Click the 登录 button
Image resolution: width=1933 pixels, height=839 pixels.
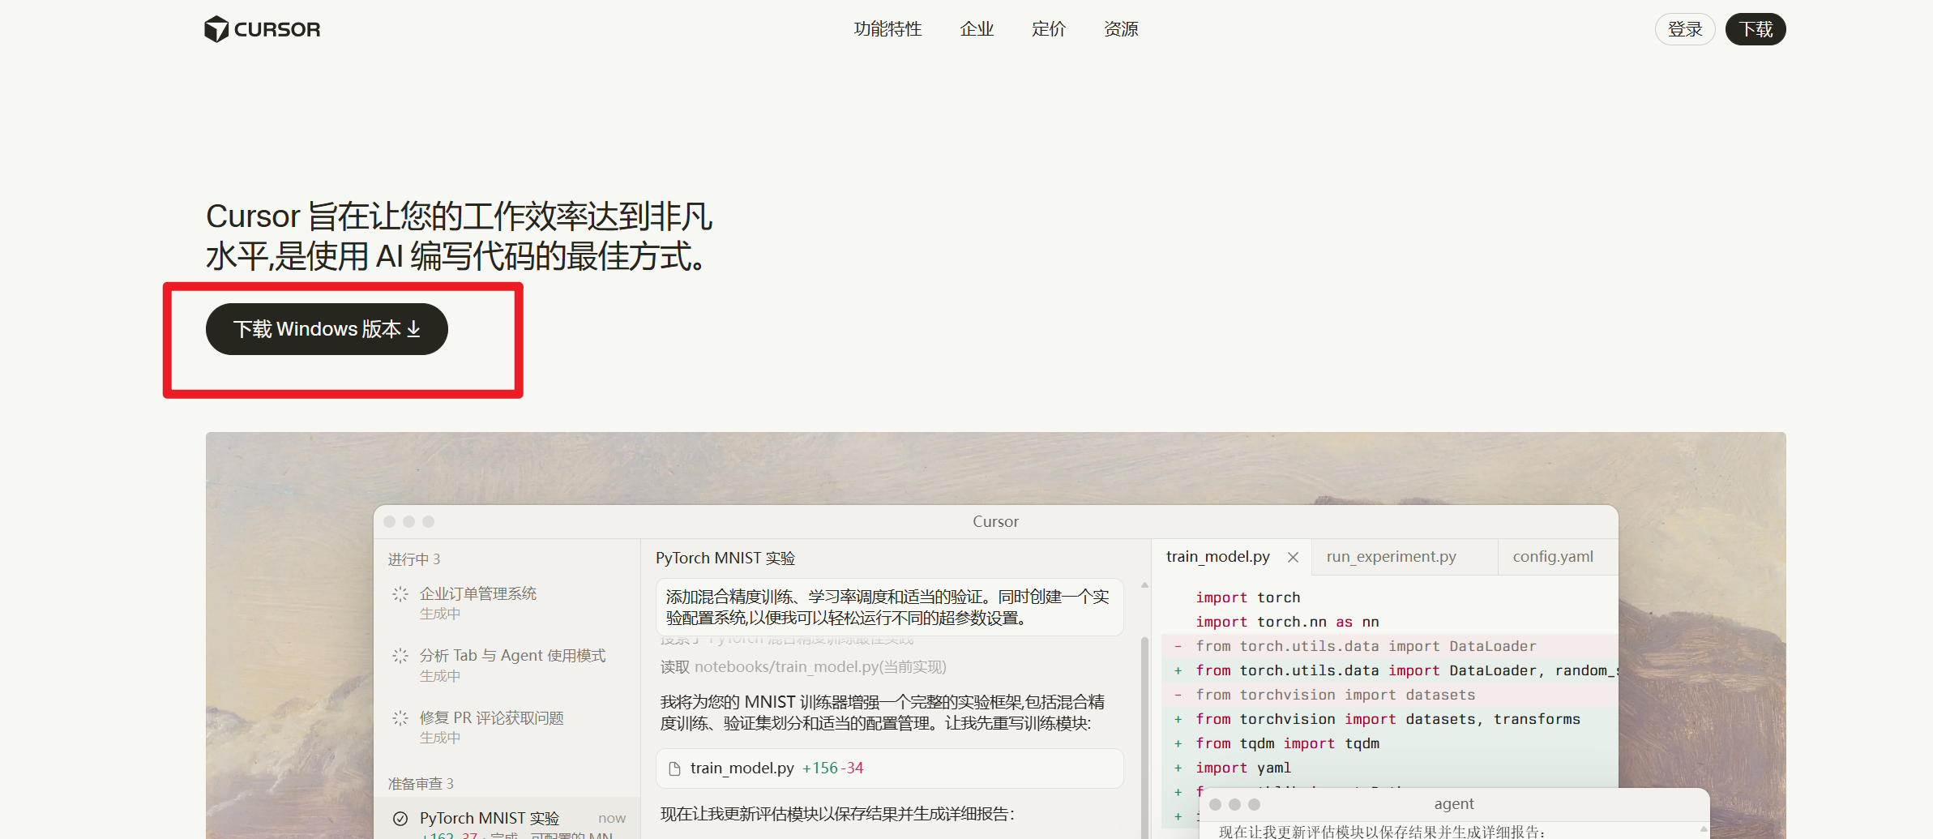pos(1685,29)
